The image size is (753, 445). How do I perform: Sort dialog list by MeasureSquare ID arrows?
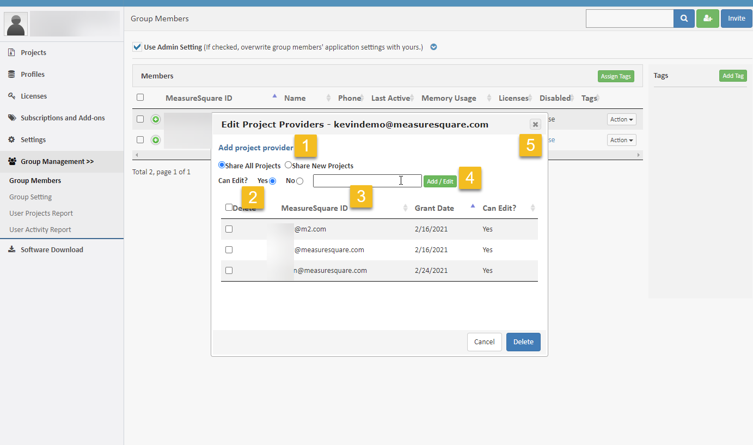point(405,208)
